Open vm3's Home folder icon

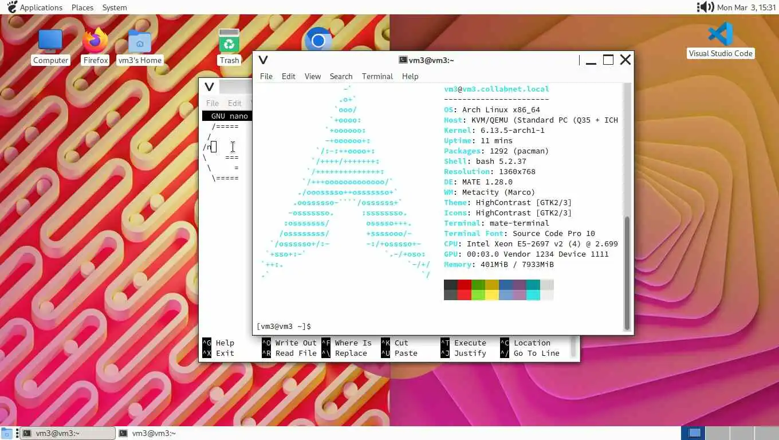140,48
